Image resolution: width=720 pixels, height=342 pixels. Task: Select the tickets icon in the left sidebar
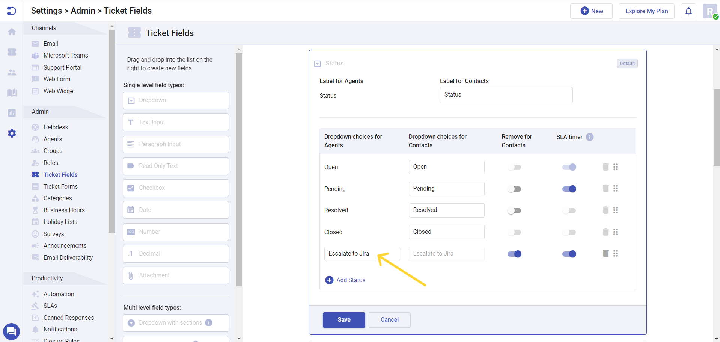point(12,52)
